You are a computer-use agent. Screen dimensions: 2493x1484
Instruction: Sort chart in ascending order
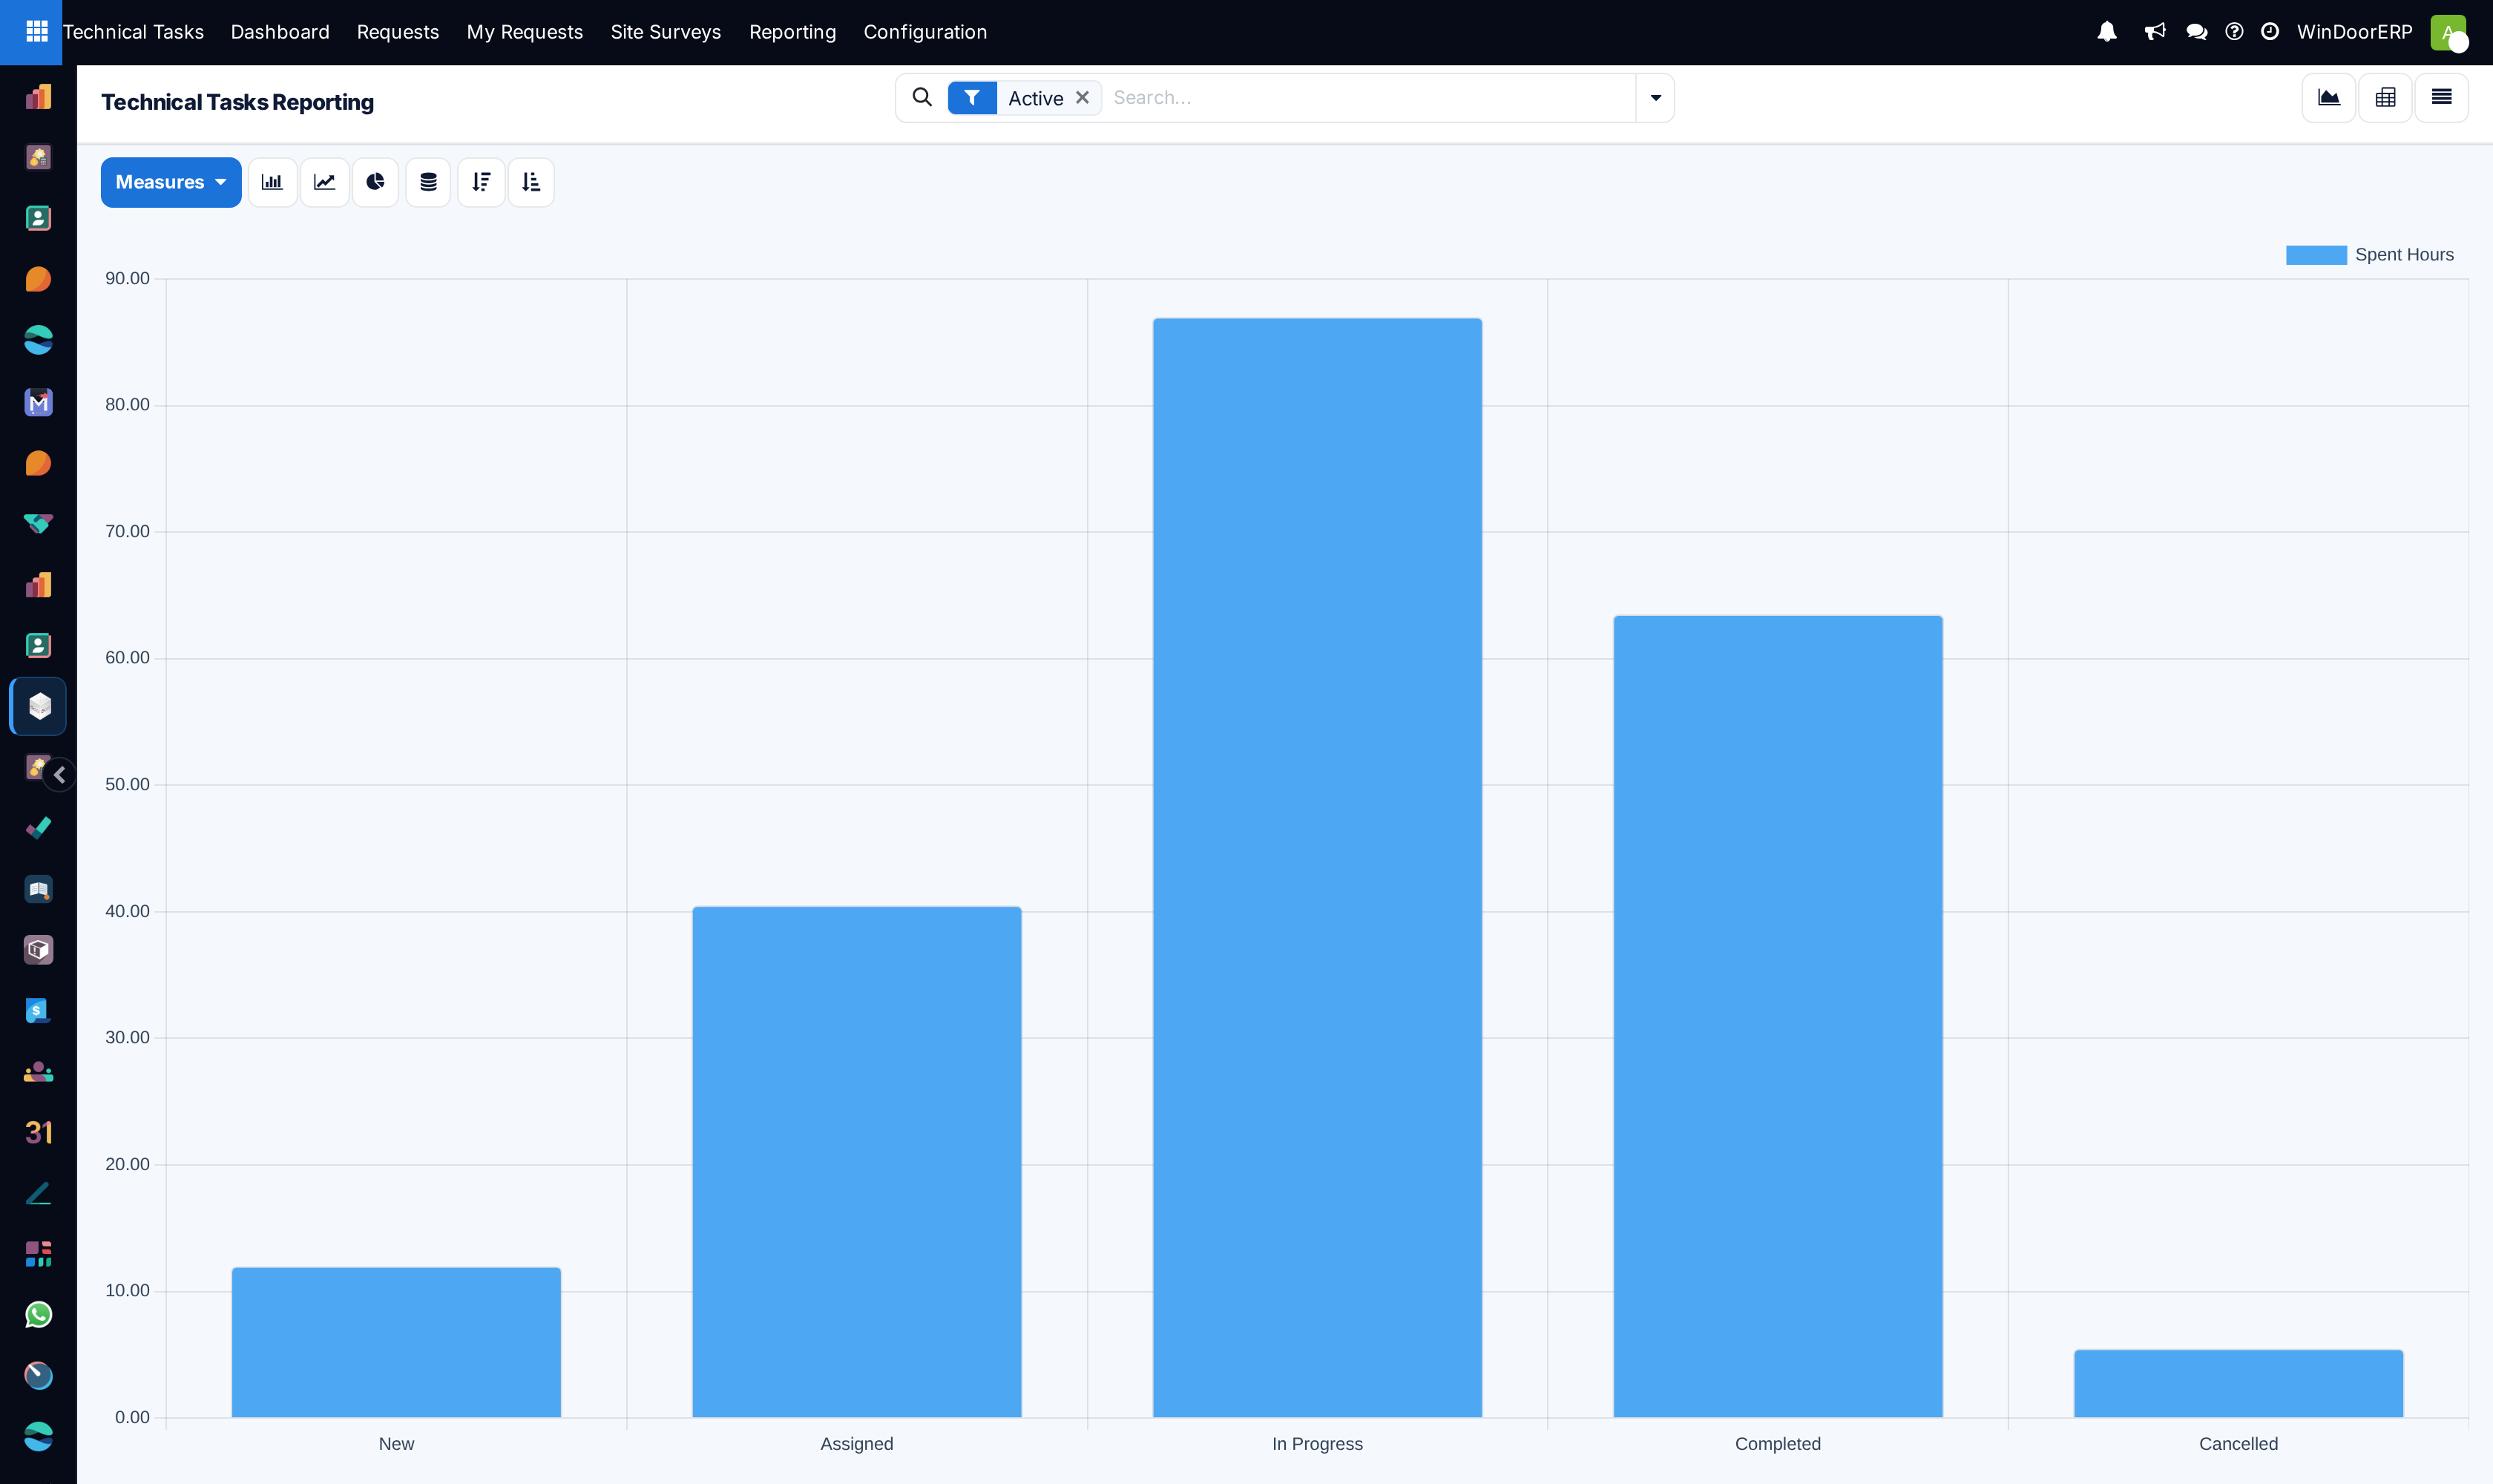click(531, 182)
